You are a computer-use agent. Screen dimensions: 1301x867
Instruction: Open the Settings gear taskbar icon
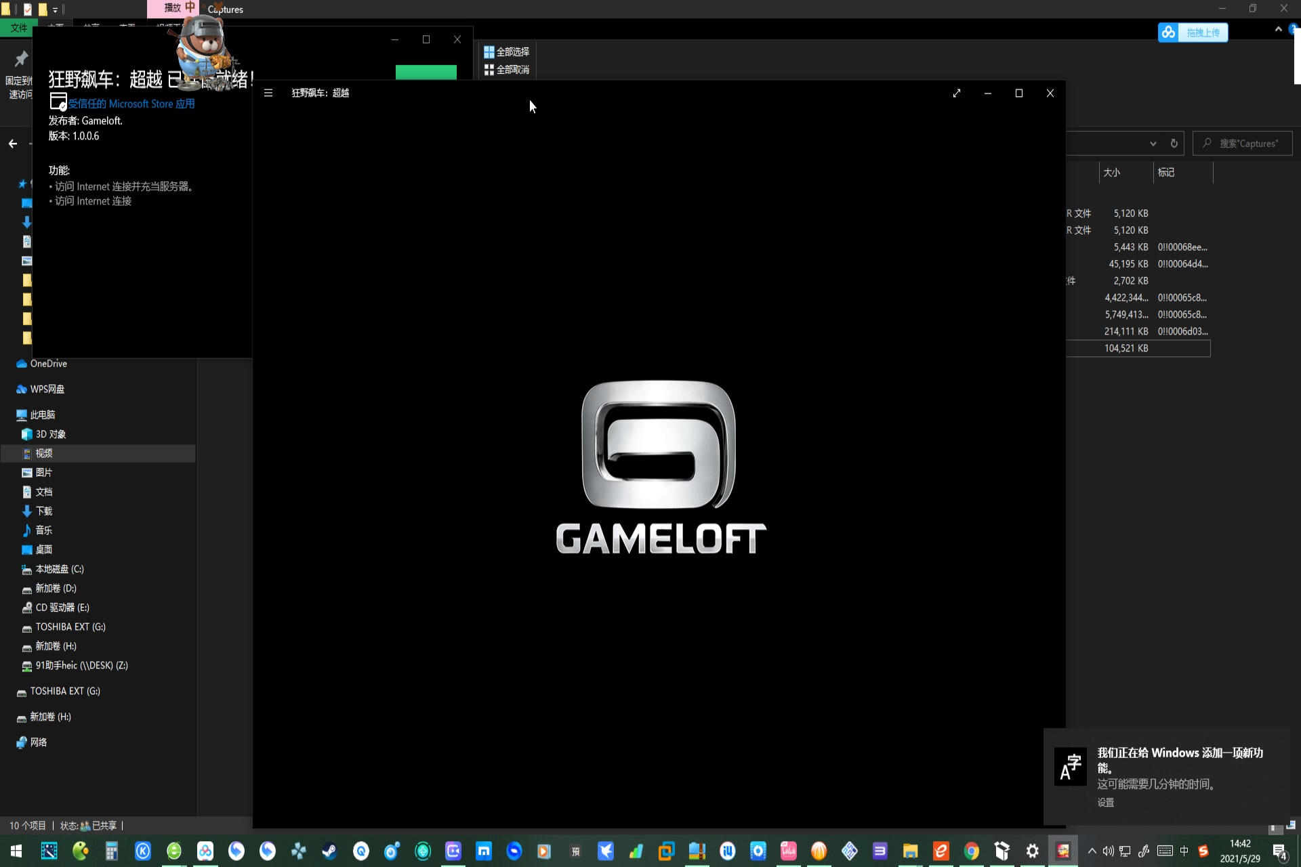coord(1032,851)
